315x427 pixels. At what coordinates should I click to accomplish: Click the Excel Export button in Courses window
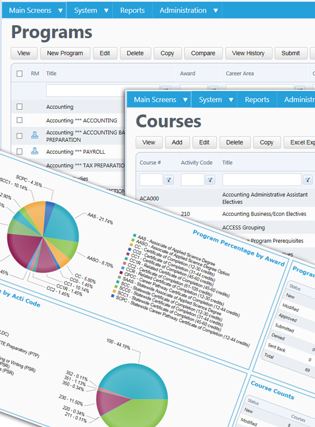click(x=299, y=143)
